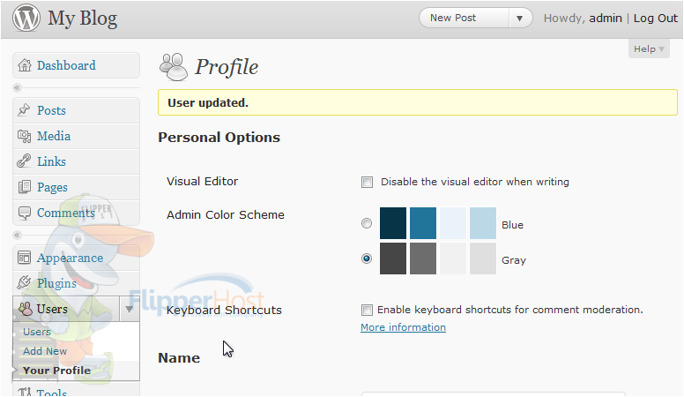Click the Admin Color Scheme label
This screenshot has width=684, height=397.
pyautogui.click(x=226, y=215)
